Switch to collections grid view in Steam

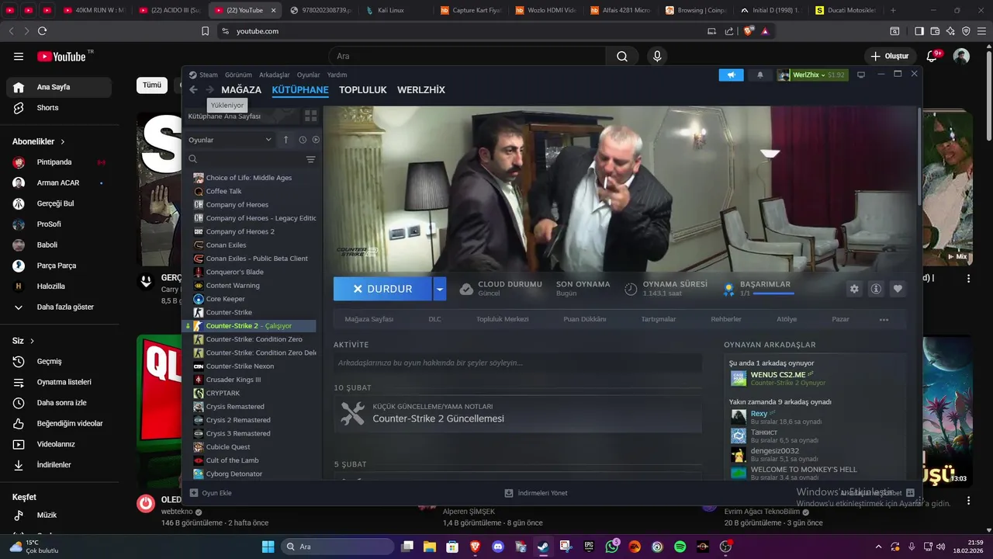(x=310, y=116)
